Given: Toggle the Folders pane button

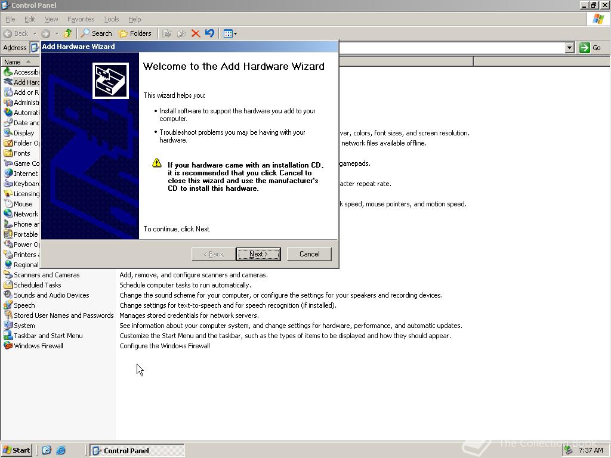Looking at the screenshot, I should pyautogui.click(x=135, y=33).
